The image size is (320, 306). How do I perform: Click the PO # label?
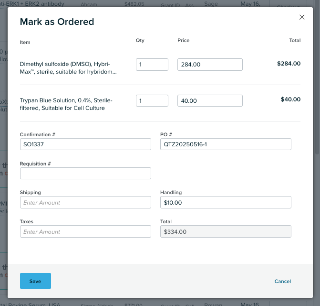tap(166, 134)
